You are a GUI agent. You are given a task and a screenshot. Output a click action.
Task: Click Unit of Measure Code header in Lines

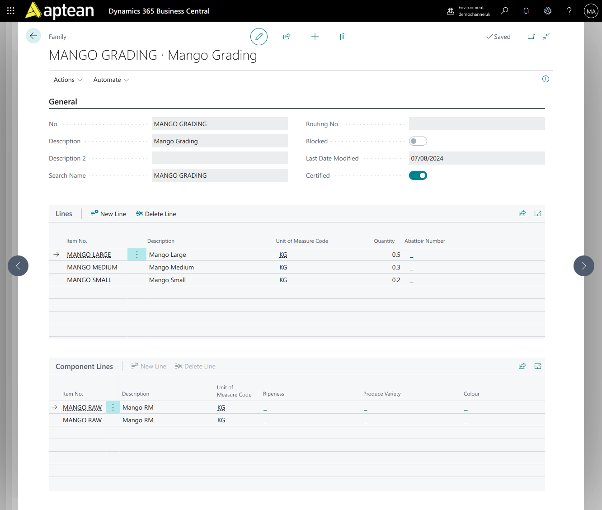302,241
